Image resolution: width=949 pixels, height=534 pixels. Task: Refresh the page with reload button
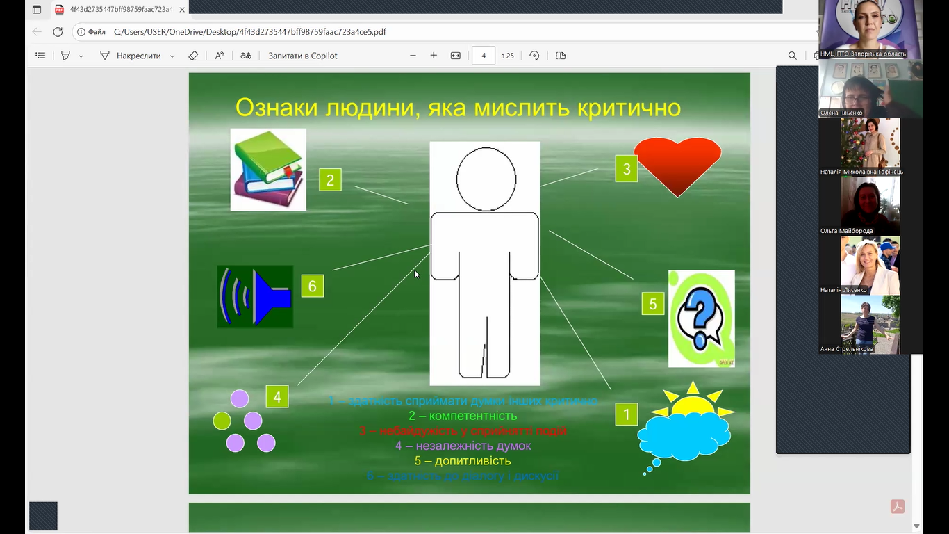pos(58,32)
